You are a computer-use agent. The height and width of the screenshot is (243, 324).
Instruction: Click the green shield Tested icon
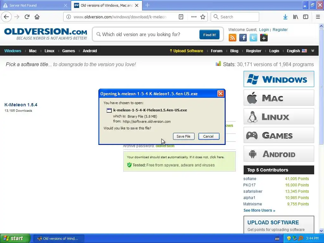tap(129, 165)
